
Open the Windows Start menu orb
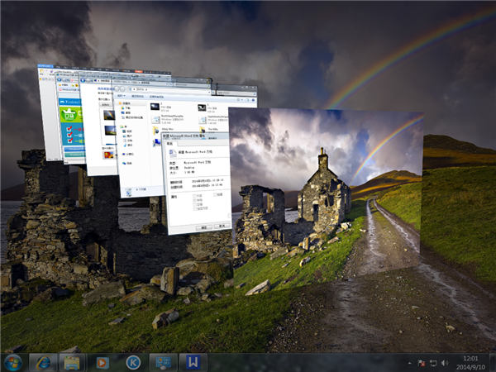point(14,361)
